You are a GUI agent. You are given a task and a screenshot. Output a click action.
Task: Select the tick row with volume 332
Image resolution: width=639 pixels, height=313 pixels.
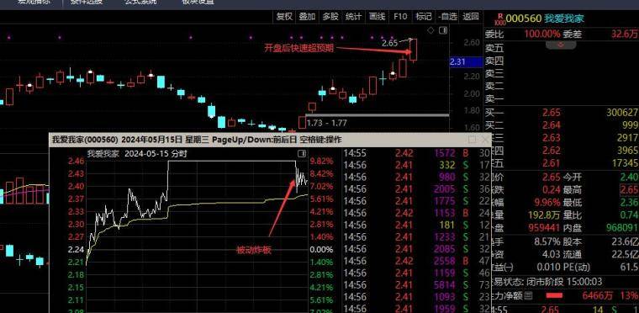click(x=415, y=166)
